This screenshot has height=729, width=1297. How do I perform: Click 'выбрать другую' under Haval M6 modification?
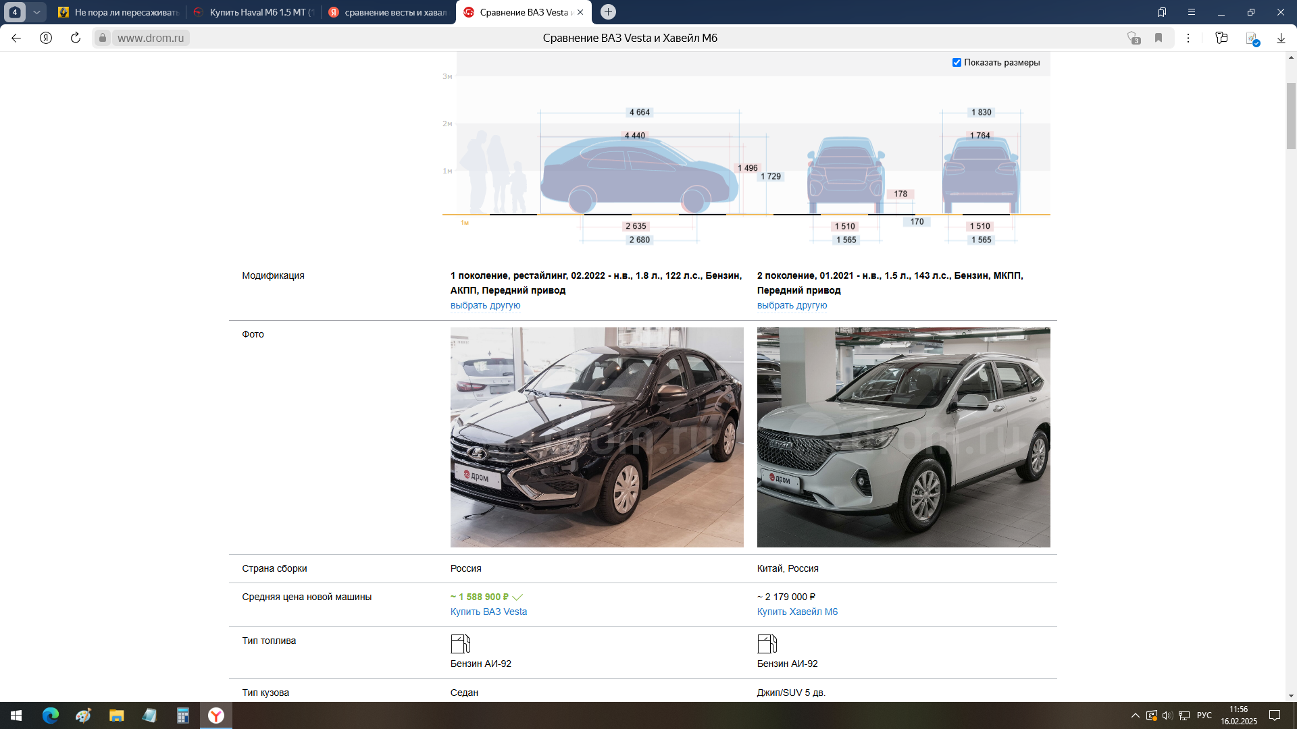coord(792,305)
